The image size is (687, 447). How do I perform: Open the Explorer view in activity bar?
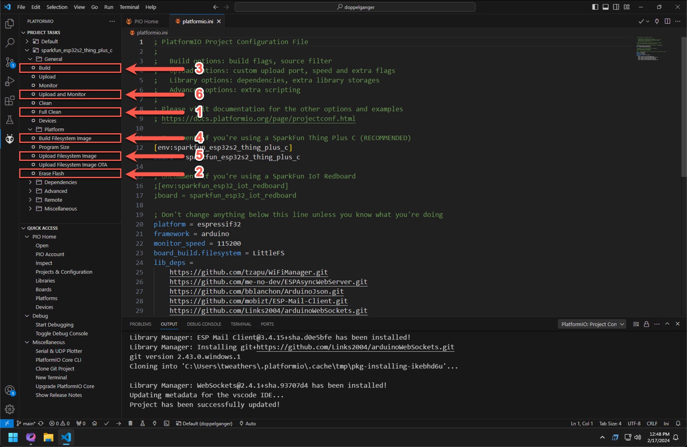pyautogui.click(x=10, y=24)
